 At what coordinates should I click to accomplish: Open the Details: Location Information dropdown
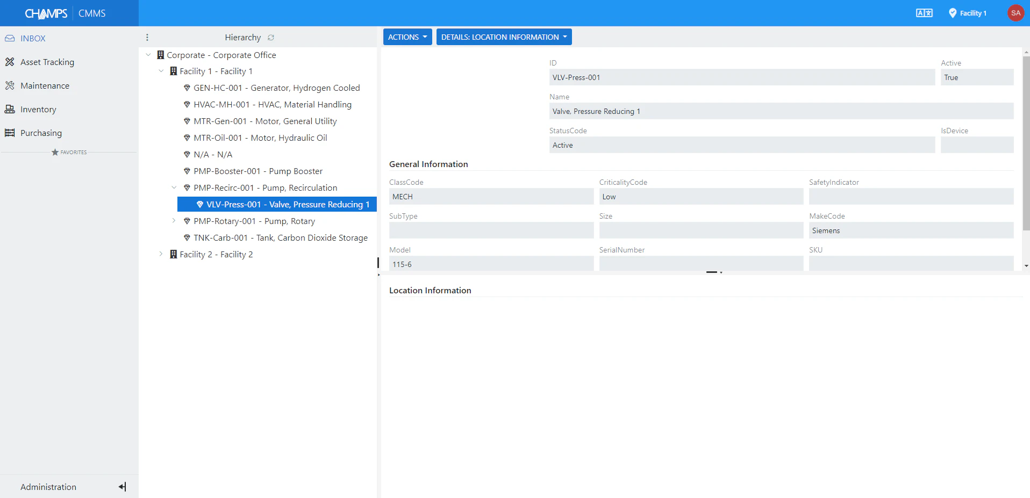[503, 37]
